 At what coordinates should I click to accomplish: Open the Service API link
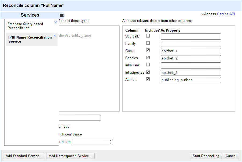pyautogui.click(x=226, y=14)
